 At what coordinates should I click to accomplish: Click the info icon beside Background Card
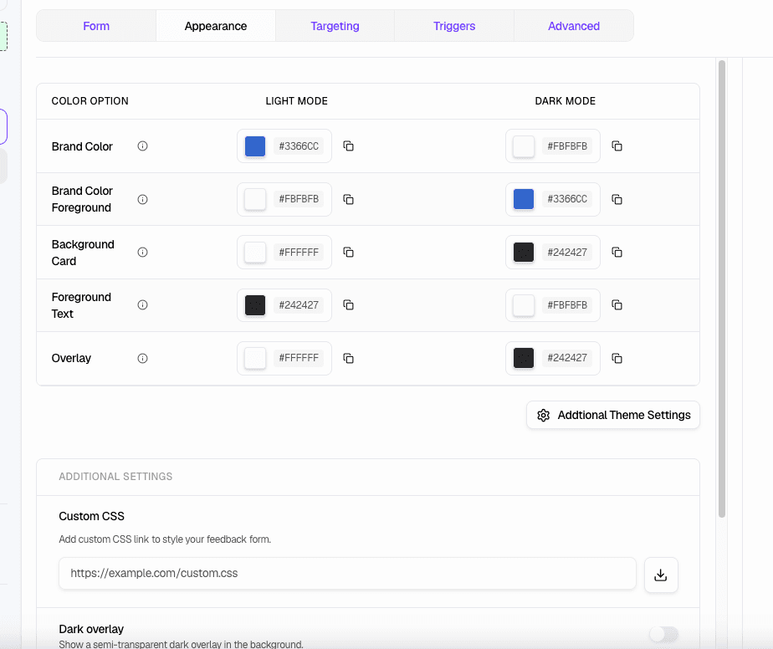pyautogui.click(x=142, y=252)
